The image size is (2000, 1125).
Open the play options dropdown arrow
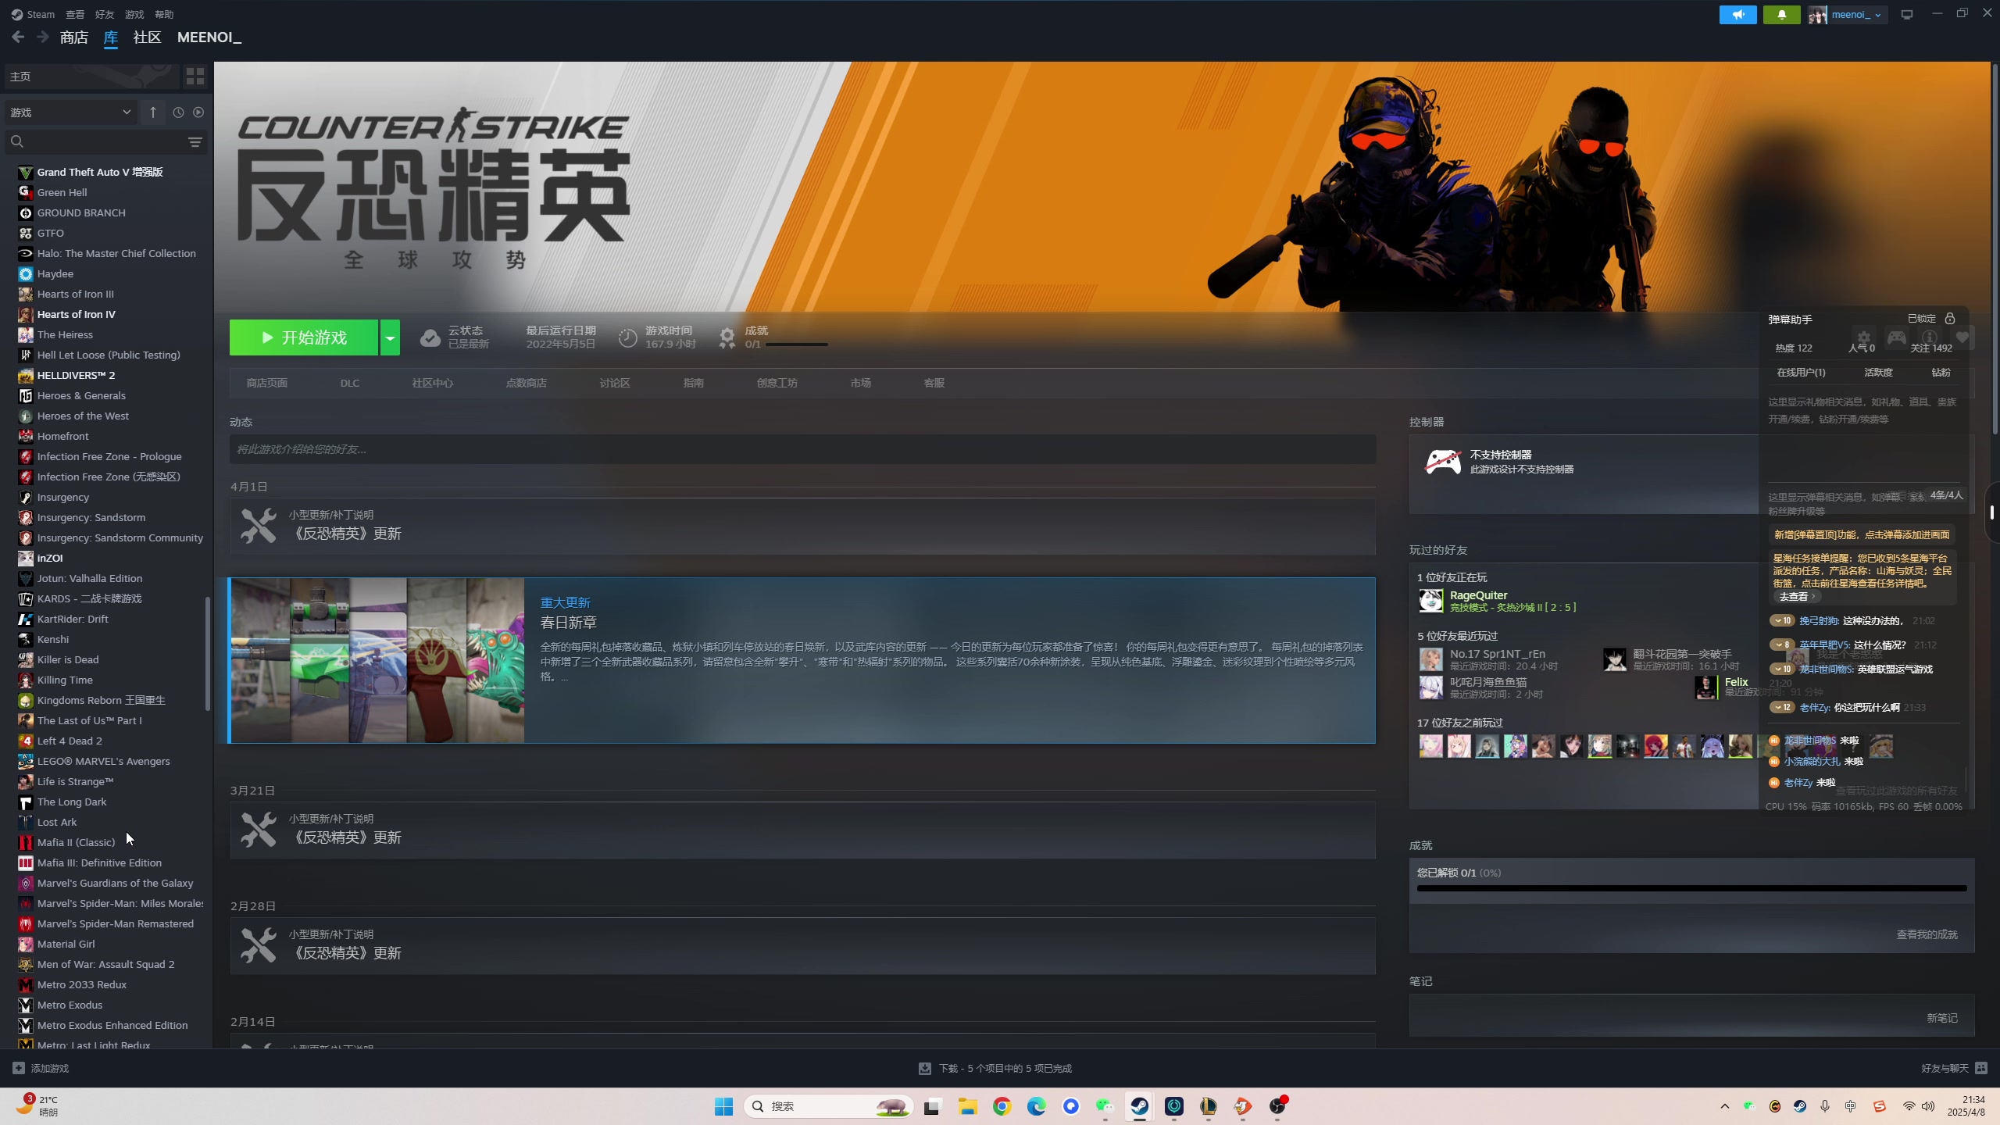tap(390, 337)
